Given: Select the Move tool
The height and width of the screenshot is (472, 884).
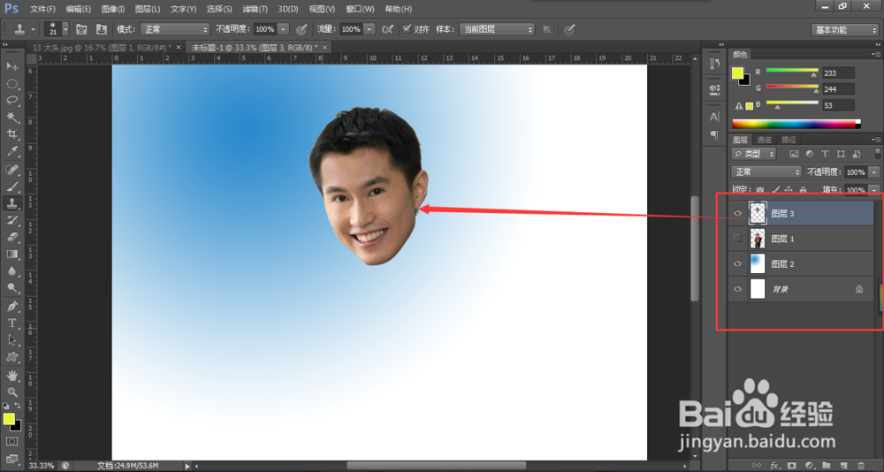Looking at the screenshot, I should [x=11, y=66].
